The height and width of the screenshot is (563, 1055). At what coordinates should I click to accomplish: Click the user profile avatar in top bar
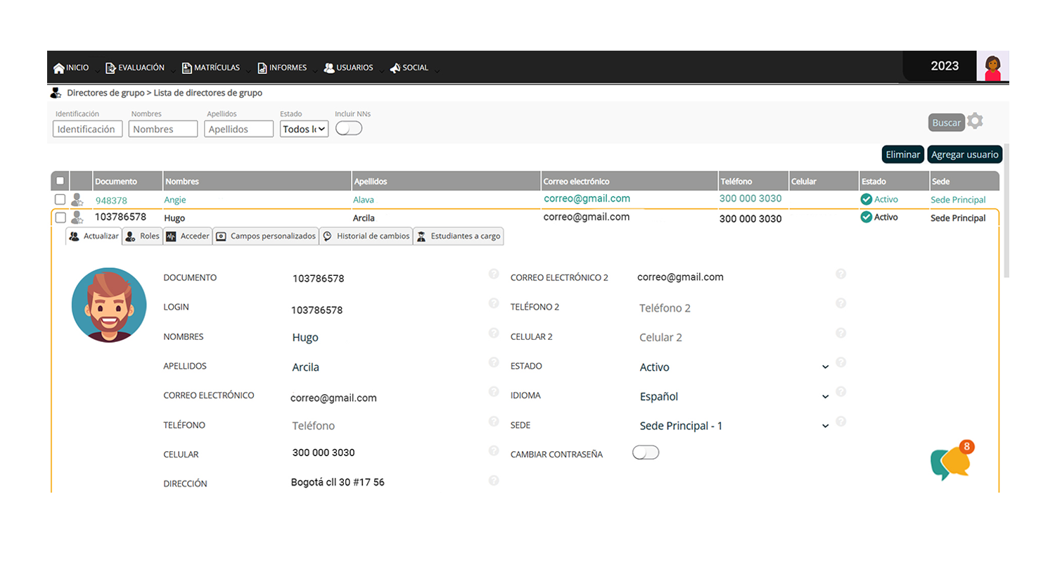coord(992,67)
